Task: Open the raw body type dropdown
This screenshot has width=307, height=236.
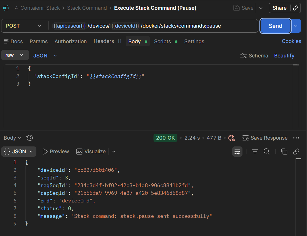Action: click(x=15, y=55)
